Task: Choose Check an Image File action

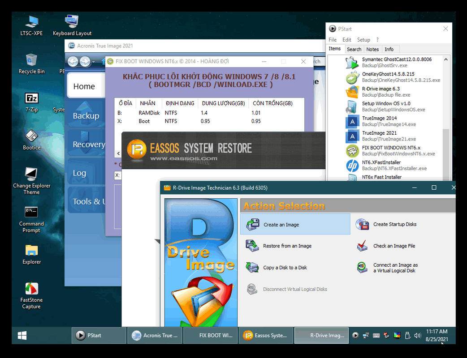Action: (x=386, y=246)
